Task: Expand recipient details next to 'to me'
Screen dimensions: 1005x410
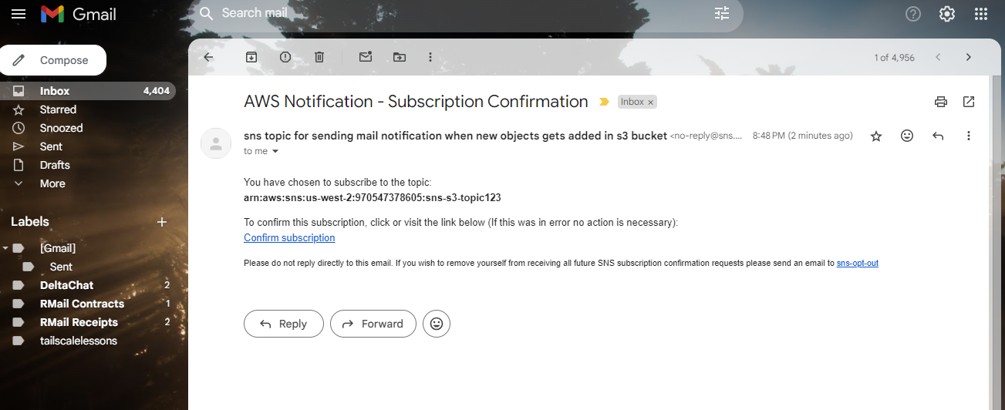Action: point(275,152)
